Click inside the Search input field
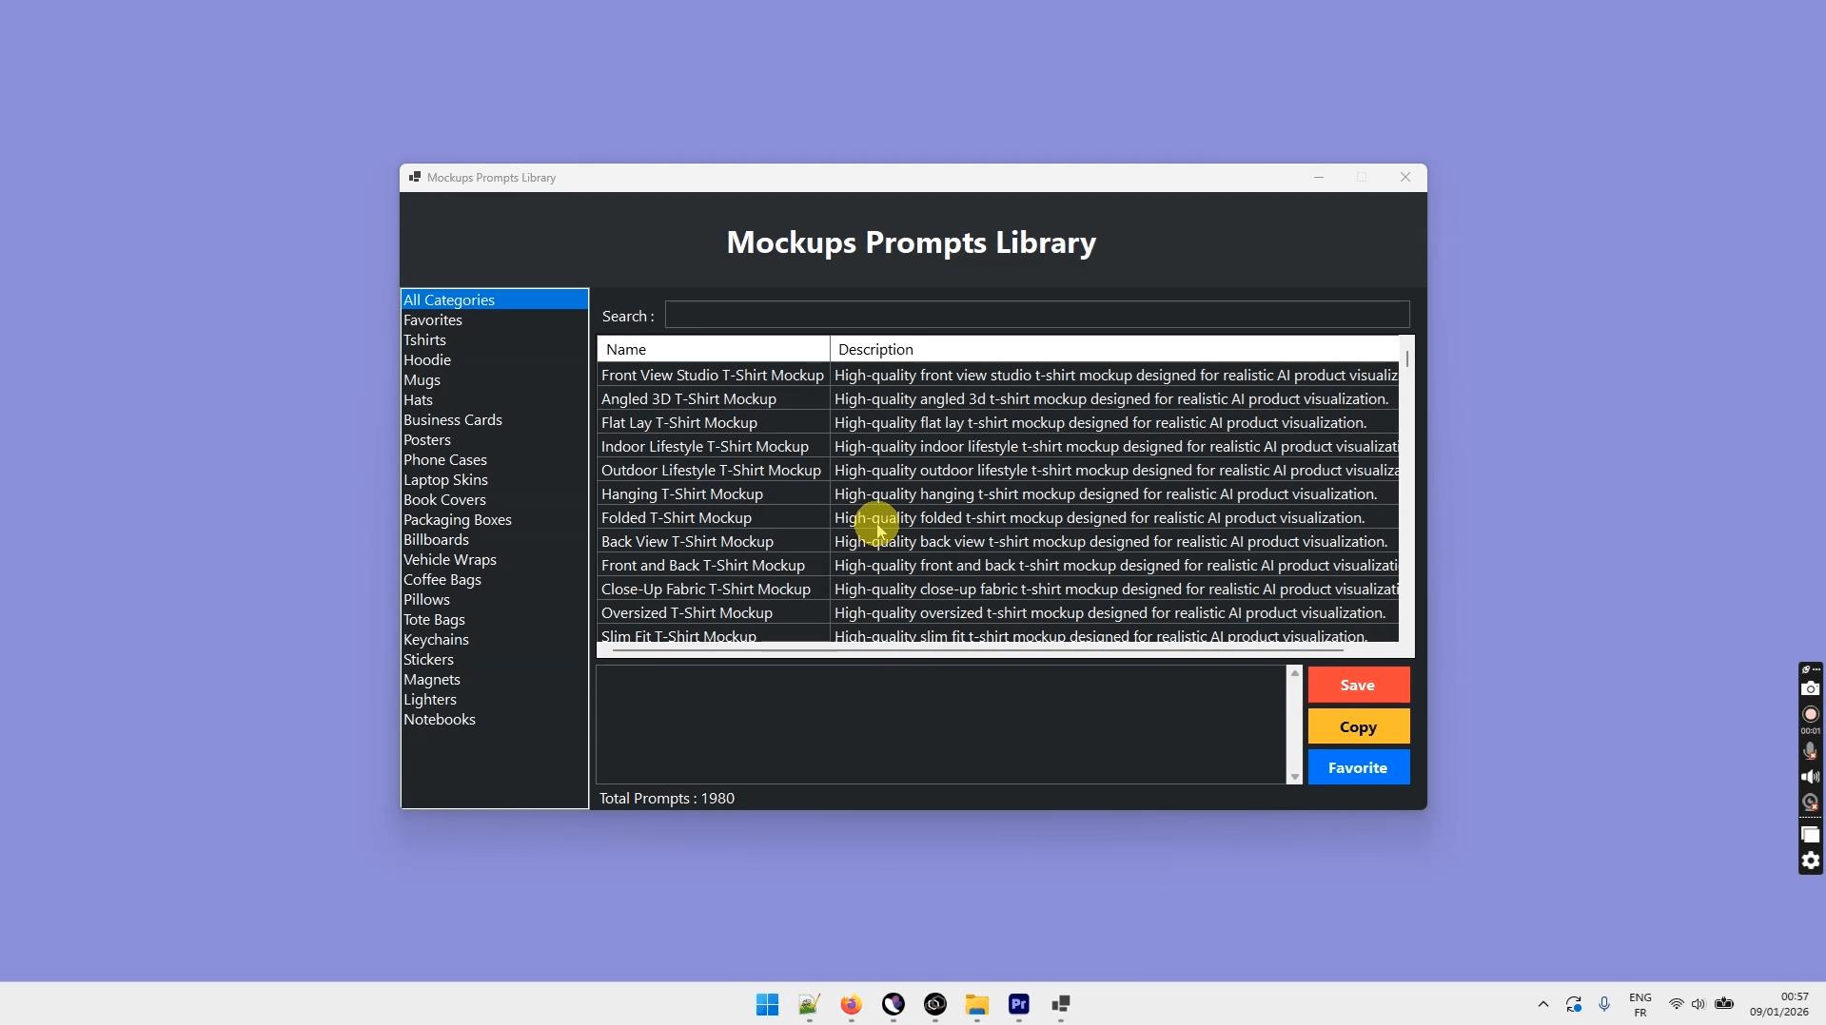 [x=1036, y=315]
